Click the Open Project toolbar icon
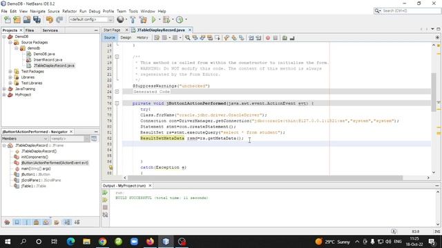This screenshot has width=442, height=248. (x=27, y=20)
